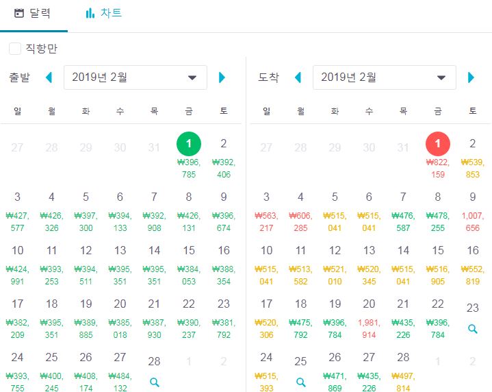Choose arrival date 26 priced ₩471,869
The height and width of the screenshot is (392, 492).
(x=335, y=371)
